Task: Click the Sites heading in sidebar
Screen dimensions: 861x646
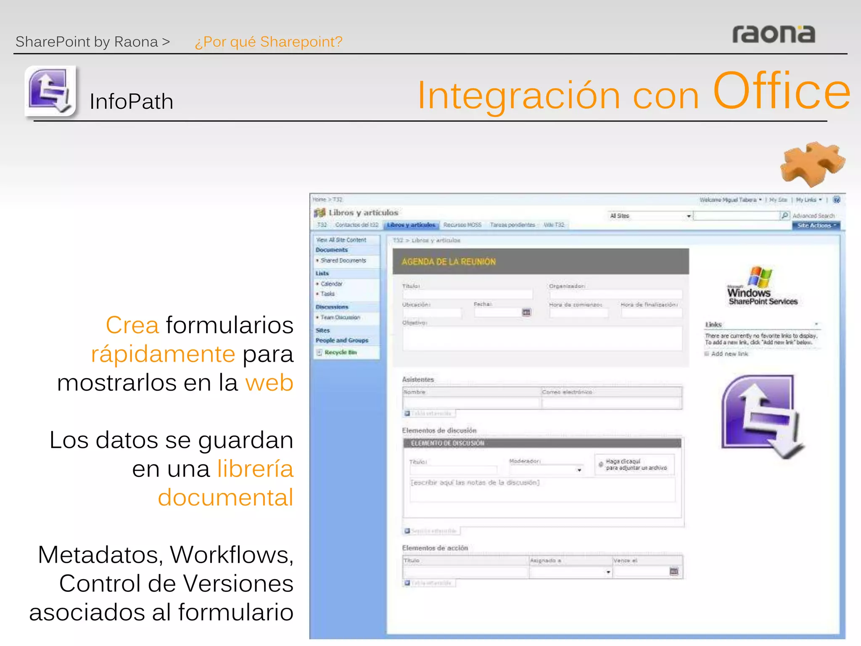Action: tap(323, 331)
